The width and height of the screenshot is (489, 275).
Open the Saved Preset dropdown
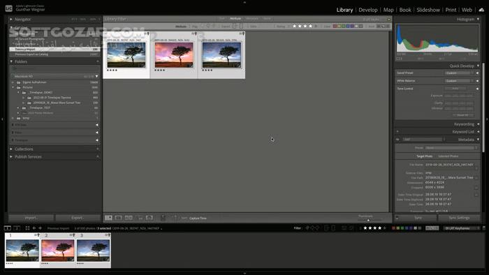(459, 73)
